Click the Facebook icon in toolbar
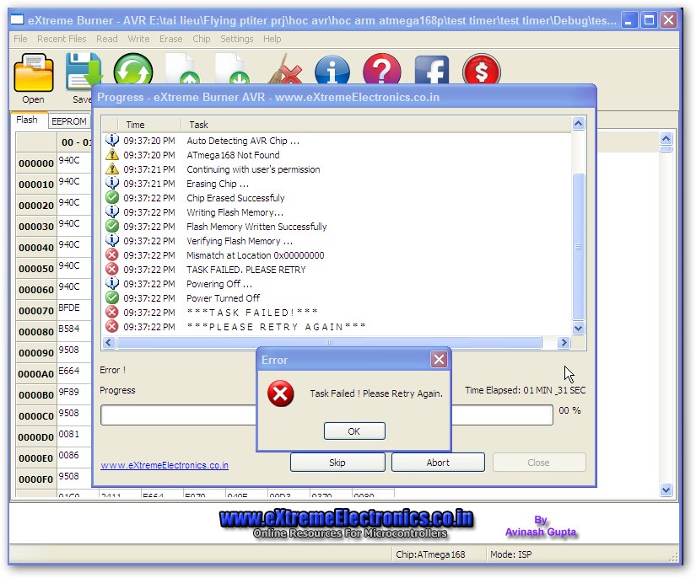This screenshot has width=696, height=578. (x=431, y=70)
